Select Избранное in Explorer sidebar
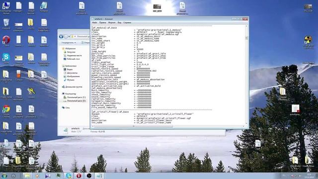The width and height of the screenshot is (318, 179). coord(69,49)
